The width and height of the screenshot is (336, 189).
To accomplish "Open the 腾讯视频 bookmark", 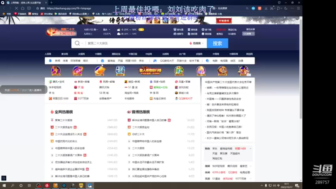I will pos(60,14).
